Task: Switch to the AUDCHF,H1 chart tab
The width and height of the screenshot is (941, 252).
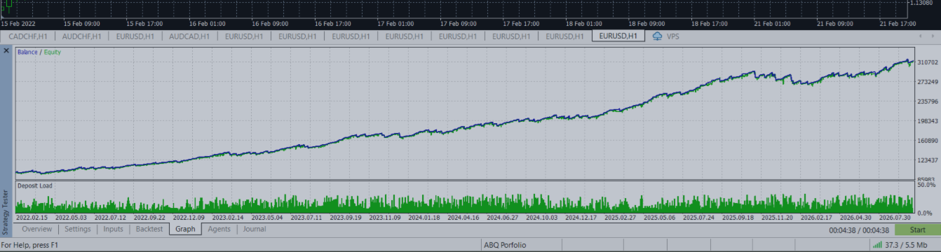Action: 81,36
